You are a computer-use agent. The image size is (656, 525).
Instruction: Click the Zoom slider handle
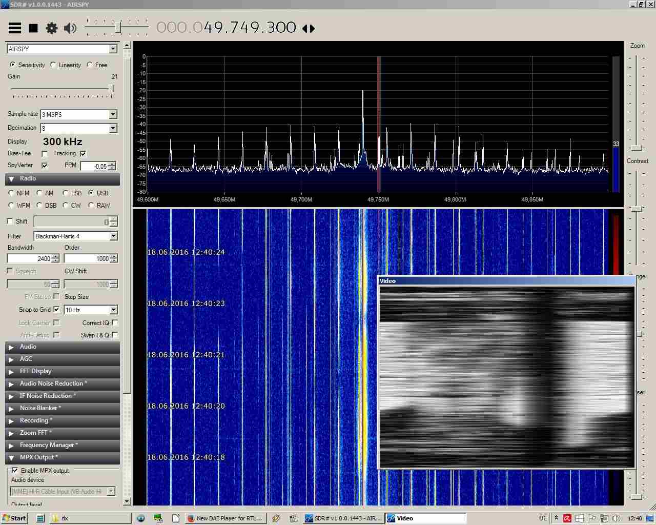[x=637, y=148]
